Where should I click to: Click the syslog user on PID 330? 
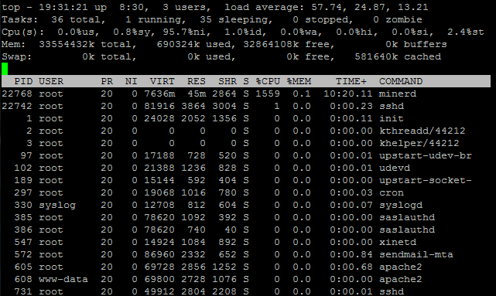click(x=57, y=205)
